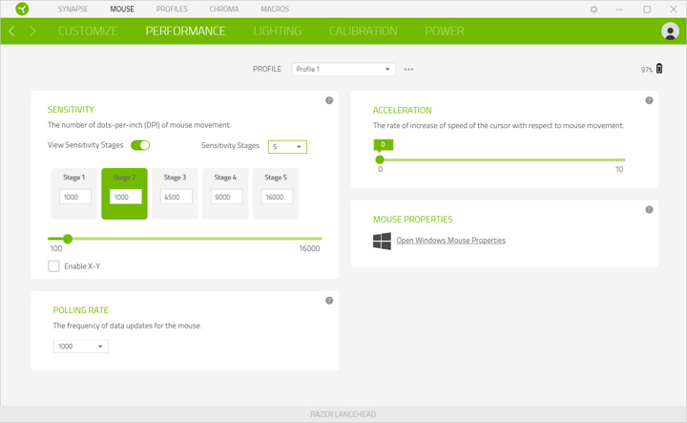Open help for the Sensitivity panel

tap(329, 100)
